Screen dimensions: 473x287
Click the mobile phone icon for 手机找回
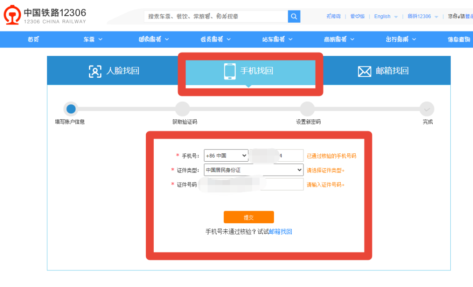pyautogui.click(x=230, y=71)
